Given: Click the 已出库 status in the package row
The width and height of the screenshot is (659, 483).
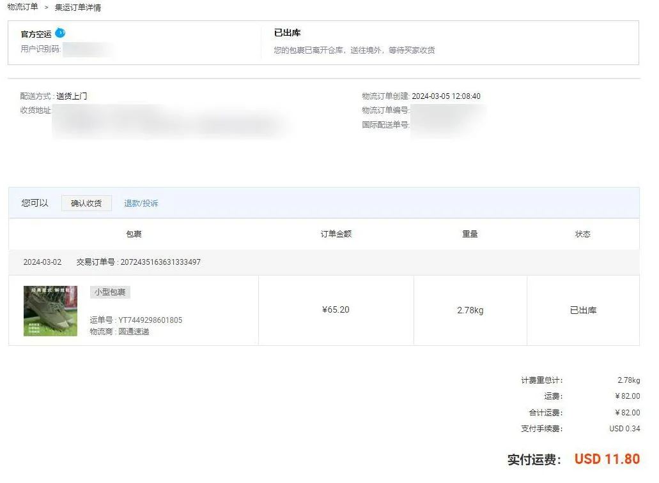Looking at the screenshot, I should click(x=583, y=311).
